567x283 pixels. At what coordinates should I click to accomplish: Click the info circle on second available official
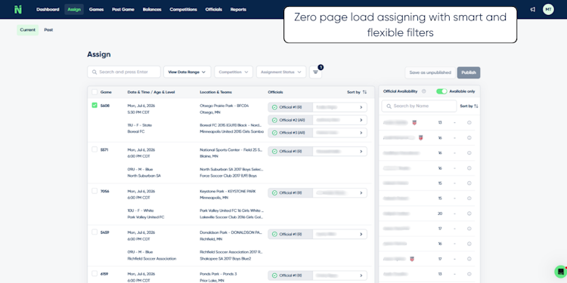[x=469, y=138]
